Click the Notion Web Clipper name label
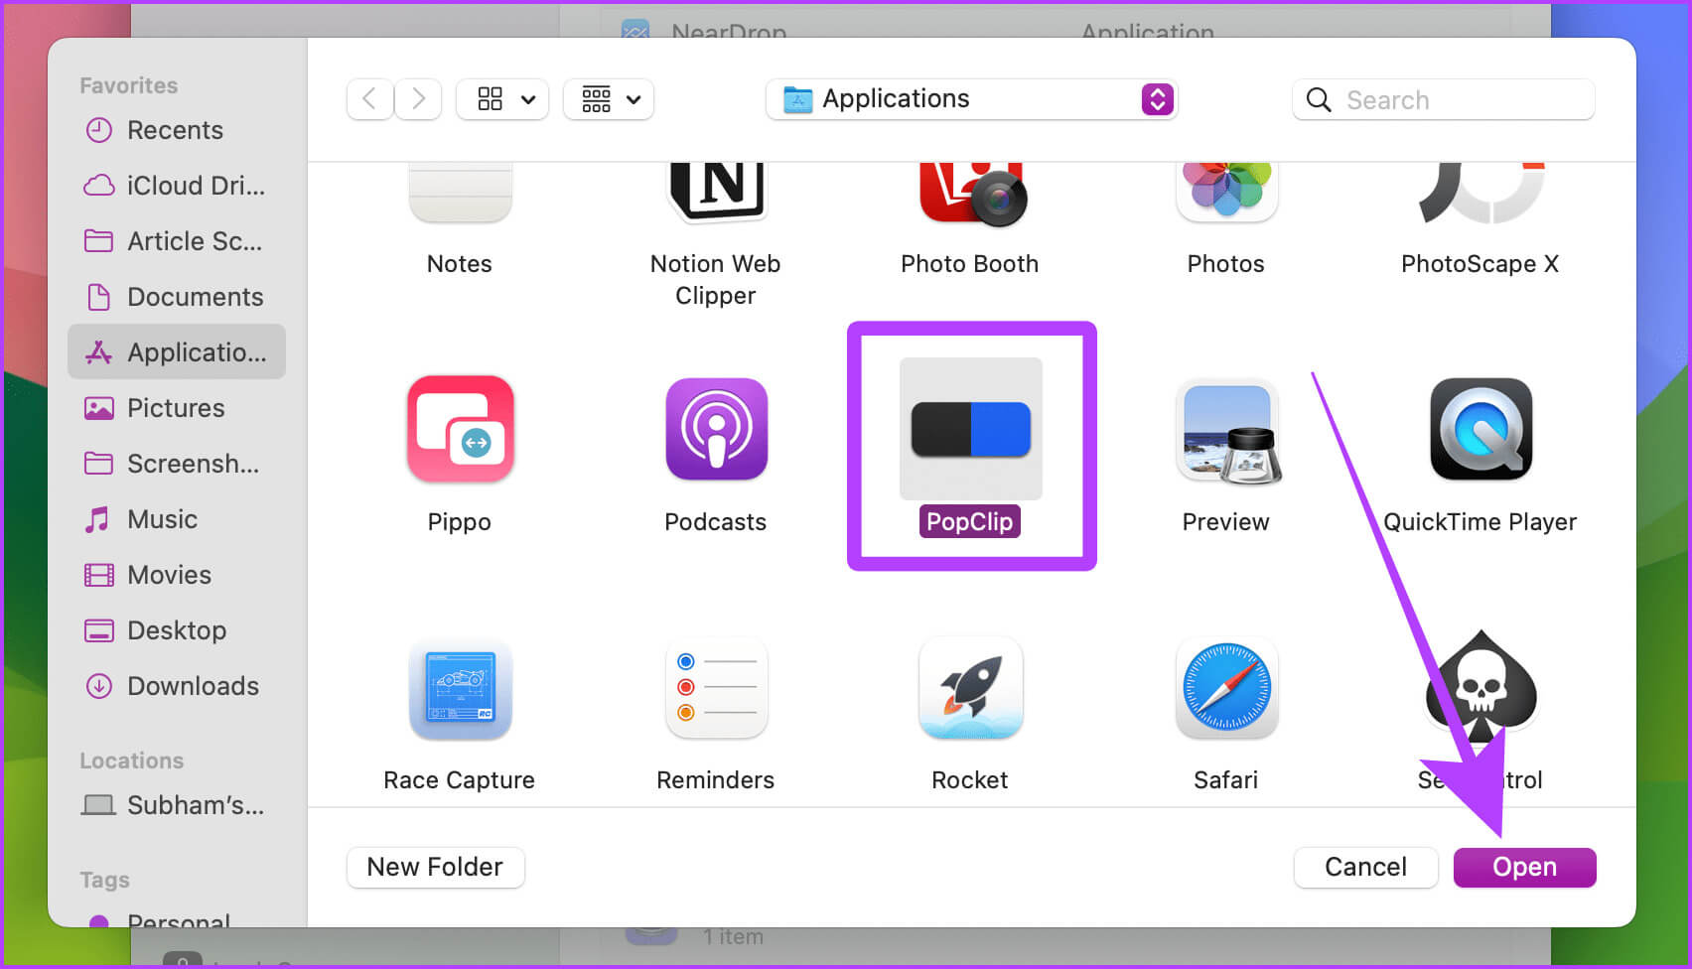Screen dimensions: 1692x969 [716, 280]
